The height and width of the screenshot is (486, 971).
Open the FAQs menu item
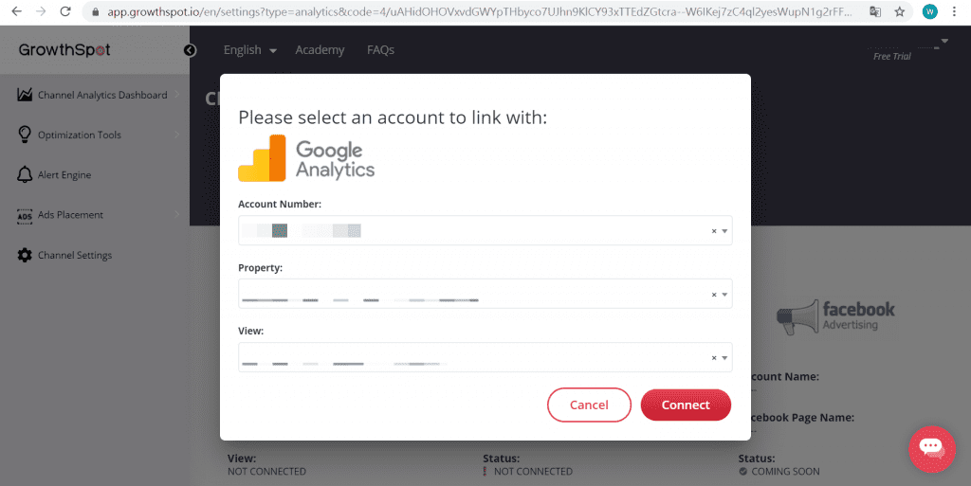[x=380, y=50]
